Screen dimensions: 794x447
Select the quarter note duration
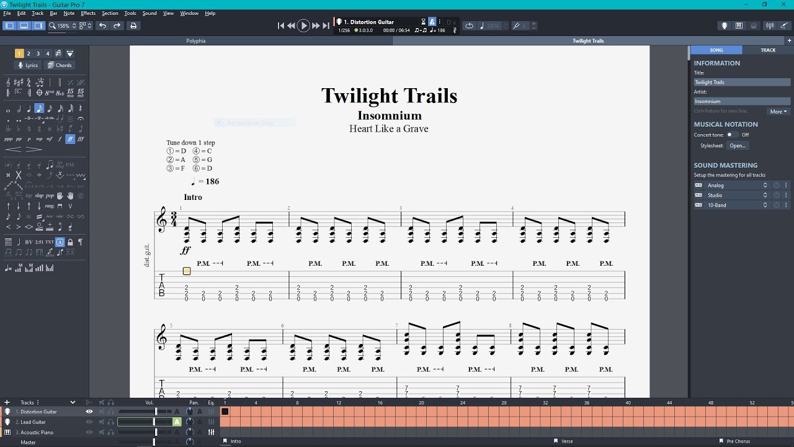[29, 109]
